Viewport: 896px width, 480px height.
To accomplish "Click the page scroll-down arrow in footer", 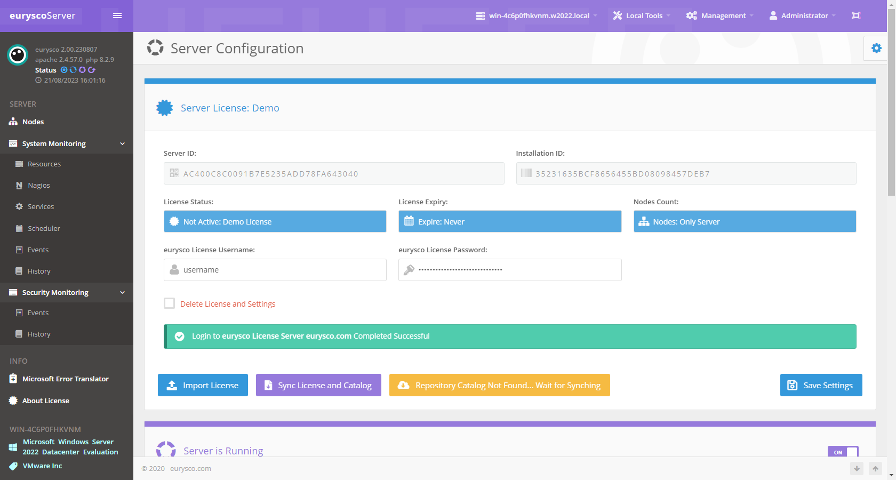I will [x=857, y=469].
